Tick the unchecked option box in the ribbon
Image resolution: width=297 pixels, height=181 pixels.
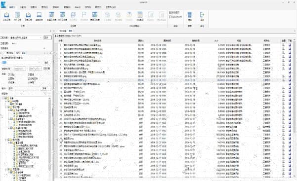click(170, 17)
